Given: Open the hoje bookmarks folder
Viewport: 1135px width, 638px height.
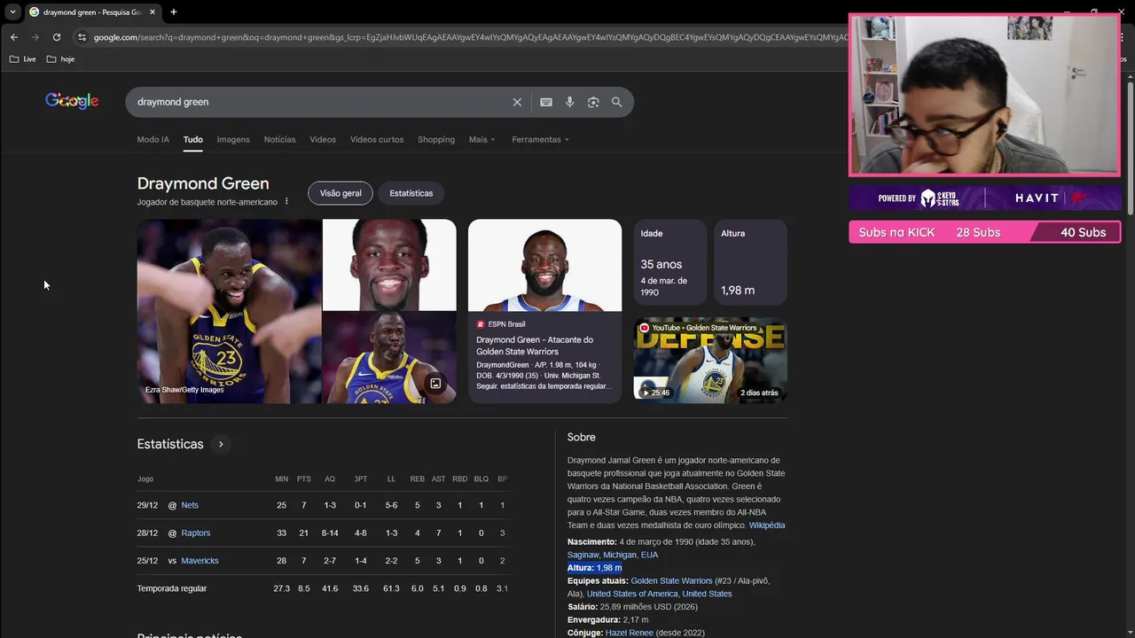Looking at the screenshot, I should [60, 59].
